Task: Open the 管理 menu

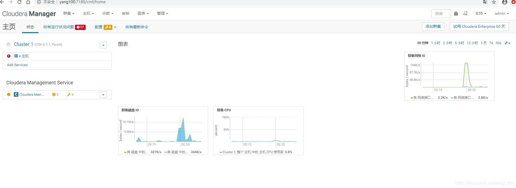Action: pyautogui.click(x=163, y=13)
